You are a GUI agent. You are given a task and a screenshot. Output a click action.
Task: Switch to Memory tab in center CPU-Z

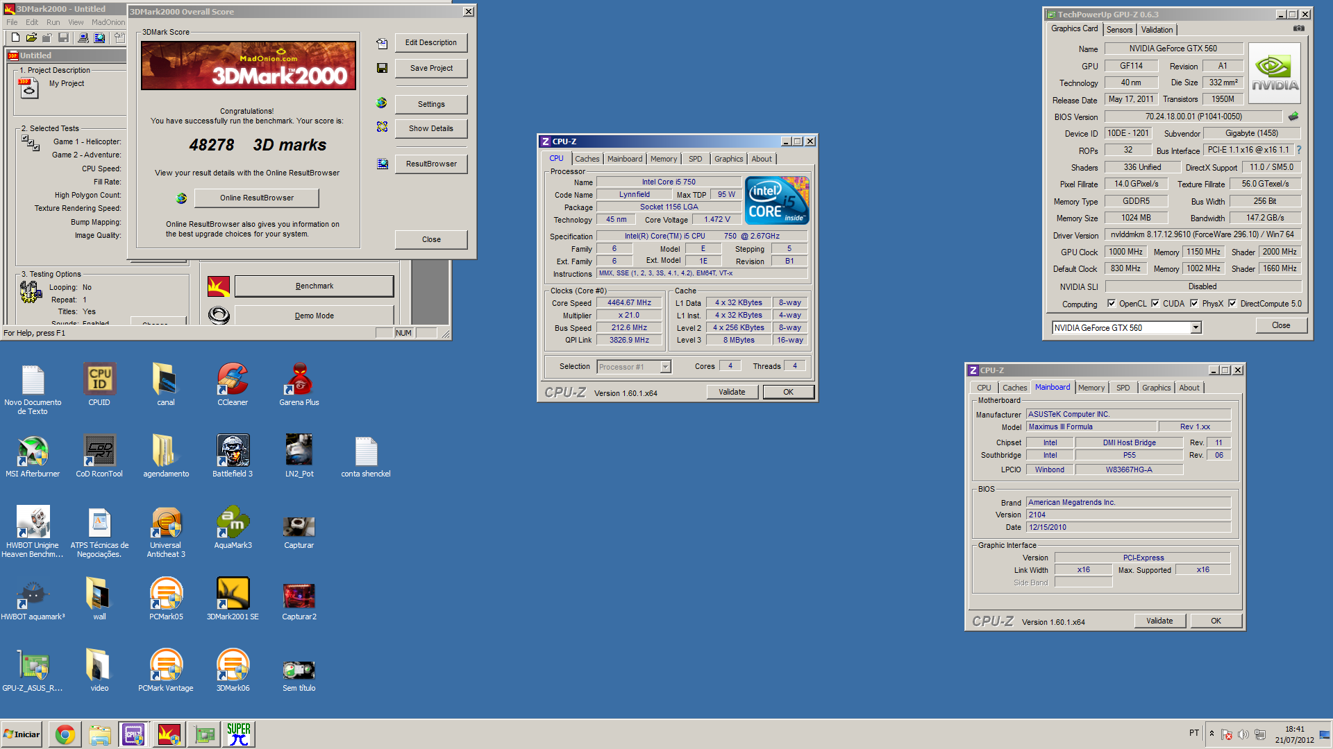[663, 159]
